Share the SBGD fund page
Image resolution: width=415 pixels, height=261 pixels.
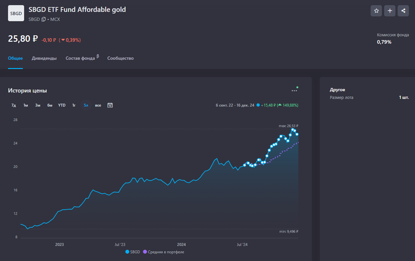point(403,11)
